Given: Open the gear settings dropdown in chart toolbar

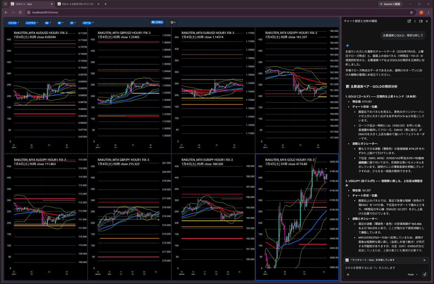Looking at the screenshot, I should click(173, 22).
